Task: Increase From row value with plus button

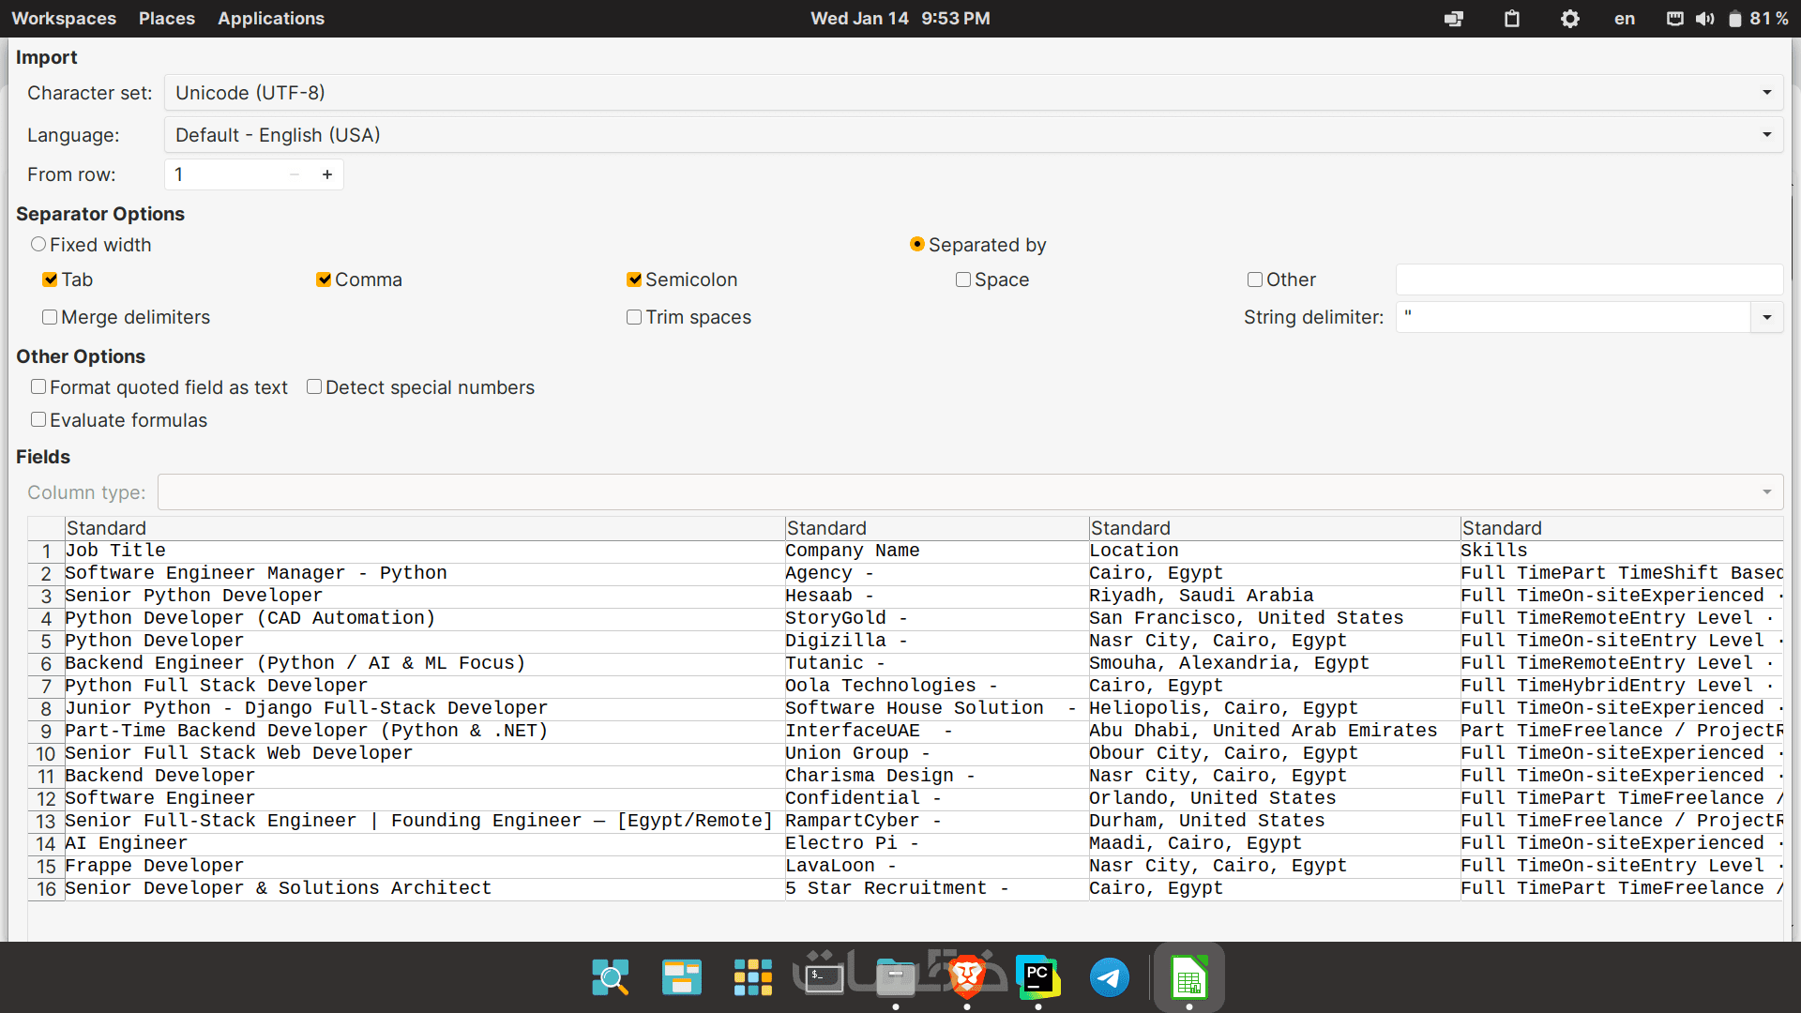Action: 327,174
